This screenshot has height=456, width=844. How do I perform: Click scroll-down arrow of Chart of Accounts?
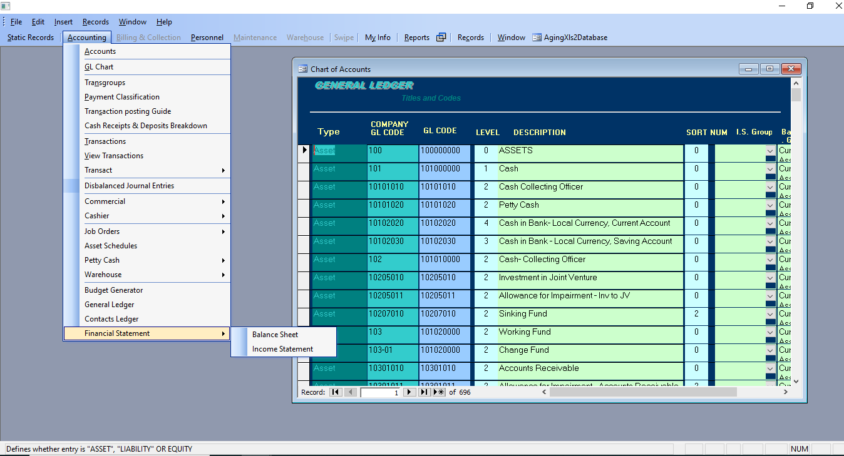click(x=796, y=380)
